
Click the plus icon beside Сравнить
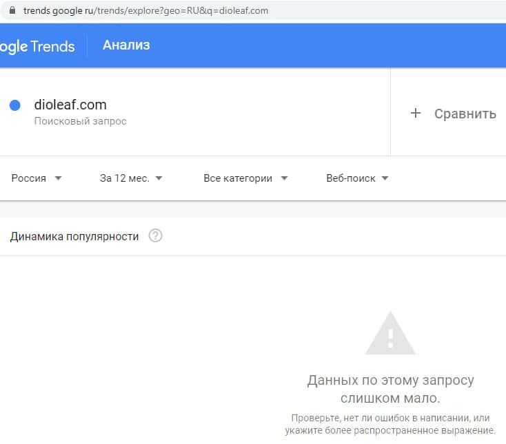[415, 114]
